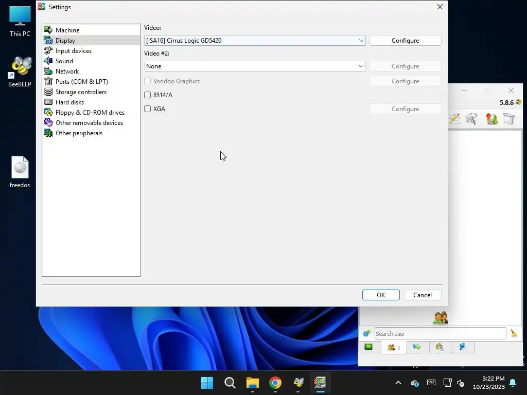The image size is (527, 395).
Task: Click the Machine chip icon
Action: tap(48, 30)
